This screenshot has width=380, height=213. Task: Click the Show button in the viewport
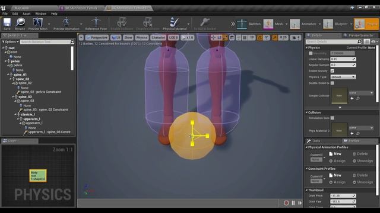pos(128,38)
